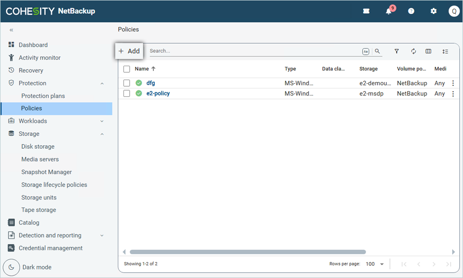Toggle the select all policies checkbox
The height and width of the screenshot is (278, 463).
[127, 69]
